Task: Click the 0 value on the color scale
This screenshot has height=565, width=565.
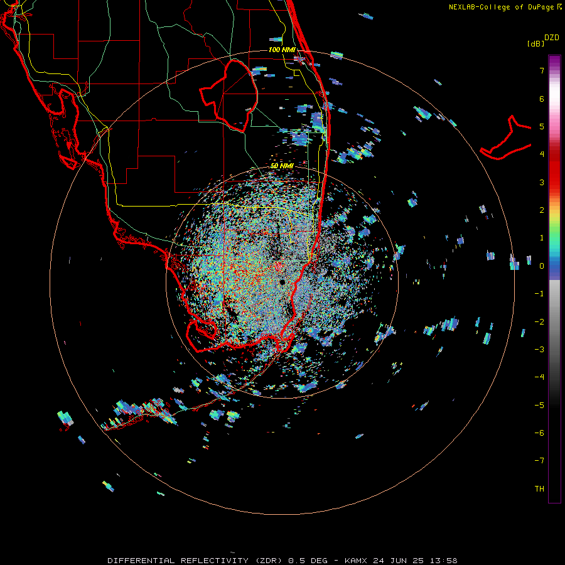Action: pyautogui.click(x=542, y=266)
